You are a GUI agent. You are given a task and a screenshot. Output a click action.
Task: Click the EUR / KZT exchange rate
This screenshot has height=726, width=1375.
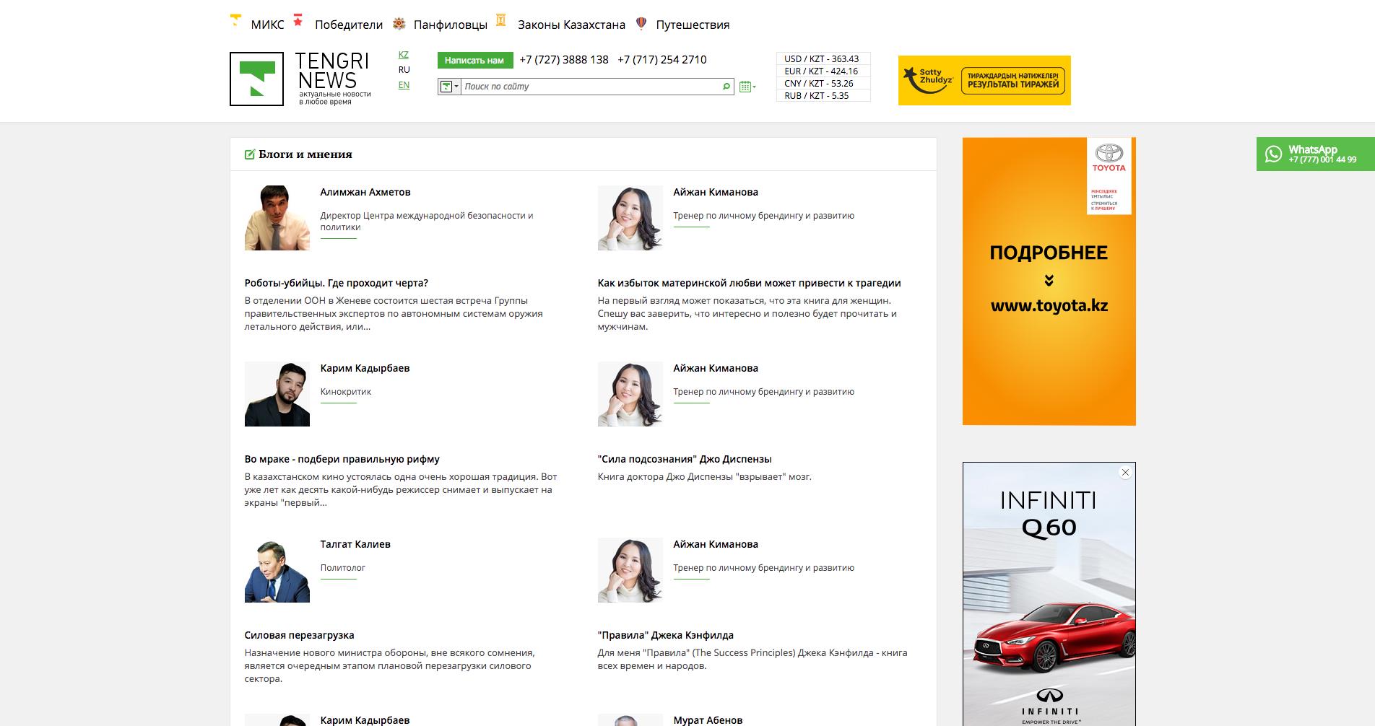[822, 71]
